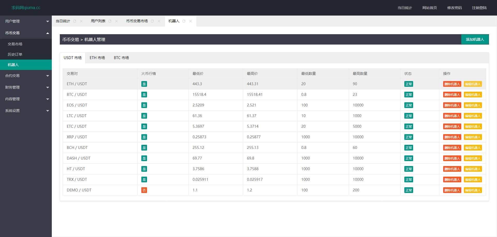Click the 否 badge in DEMO / USDT row
497x237 pixels.
tap(144, 190)
